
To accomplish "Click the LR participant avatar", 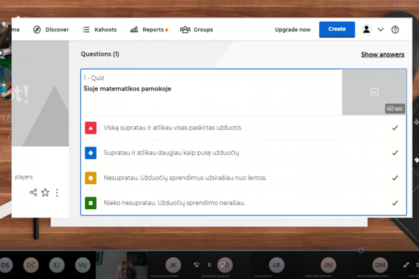I will 277,265.
